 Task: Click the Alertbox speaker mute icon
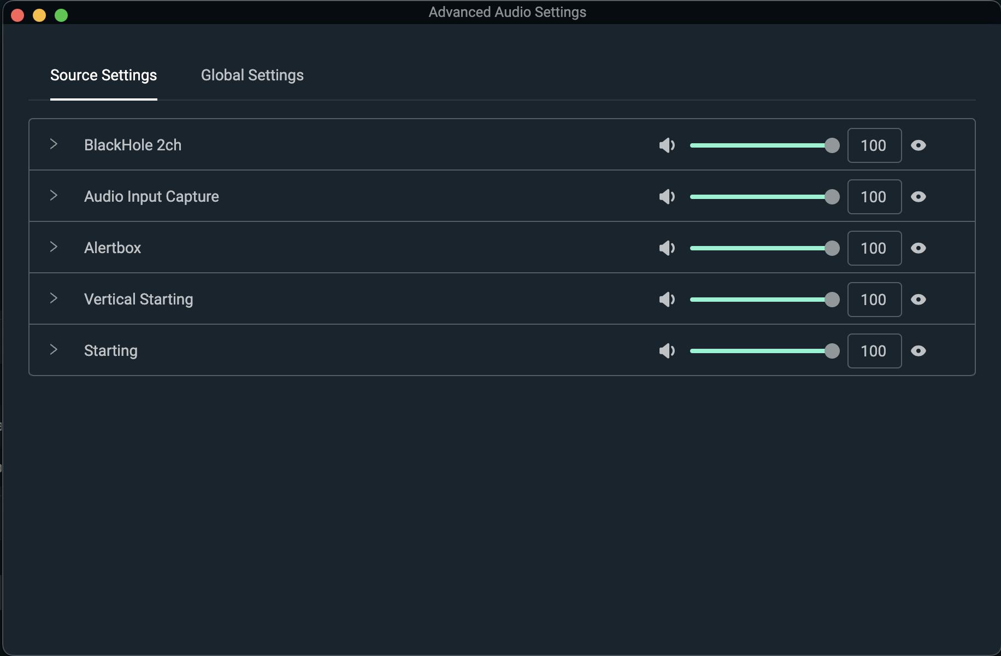coord(667,248)
